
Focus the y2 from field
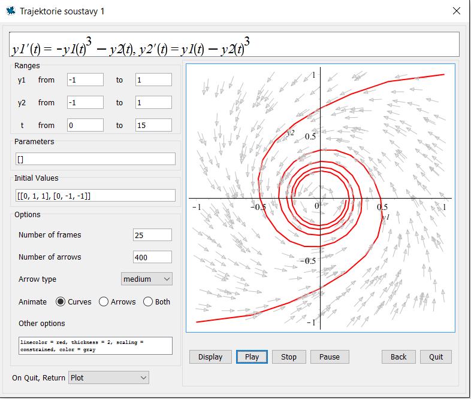click(85, 102)
